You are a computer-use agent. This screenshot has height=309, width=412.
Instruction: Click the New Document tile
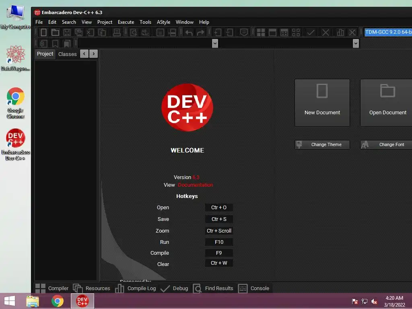pos(322,103)
